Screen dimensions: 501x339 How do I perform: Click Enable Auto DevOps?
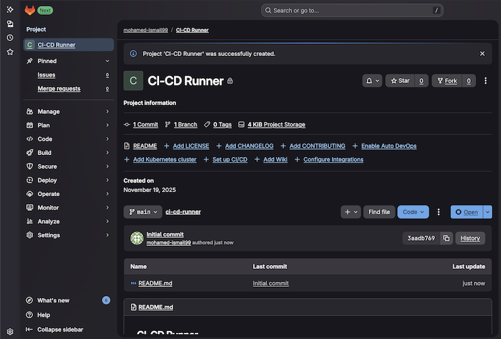coord(389,146)
